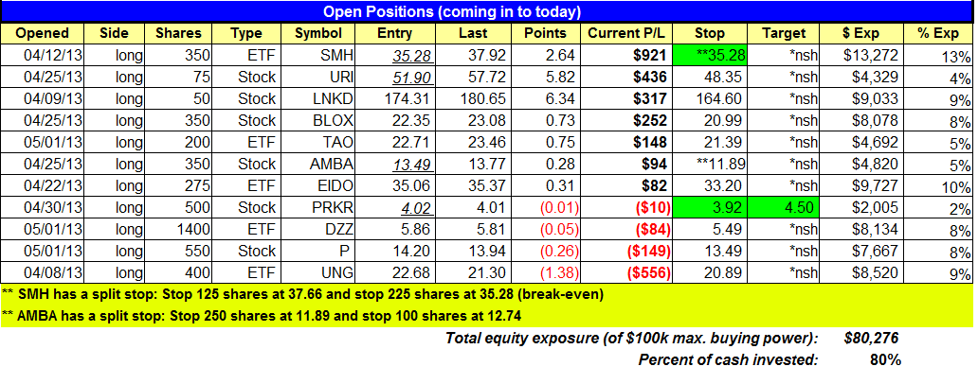Image resolution: width=978 pixels, height=384 pixels.
Task: Click the percent of cash invested 80%
Action: click(885, 359)
